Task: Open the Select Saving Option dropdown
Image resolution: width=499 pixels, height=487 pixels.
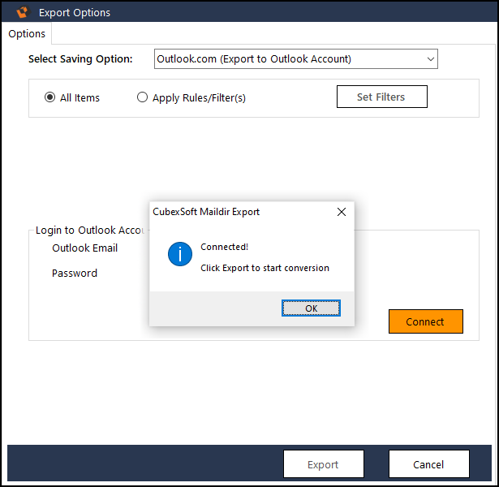Action: (296, 59)
